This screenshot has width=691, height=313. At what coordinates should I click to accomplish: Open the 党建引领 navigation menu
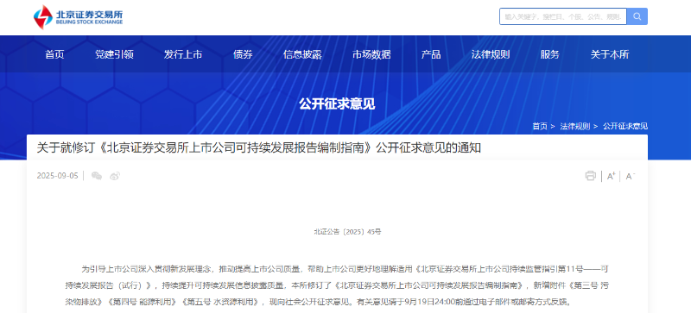(x=115, y=54)
